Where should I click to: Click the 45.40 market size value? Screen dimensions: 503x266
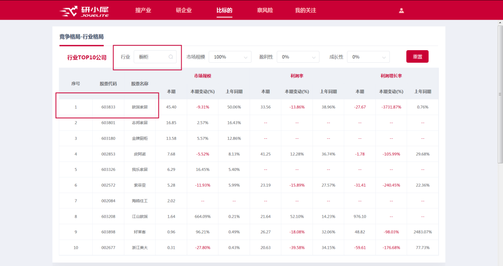pos(171,107)
